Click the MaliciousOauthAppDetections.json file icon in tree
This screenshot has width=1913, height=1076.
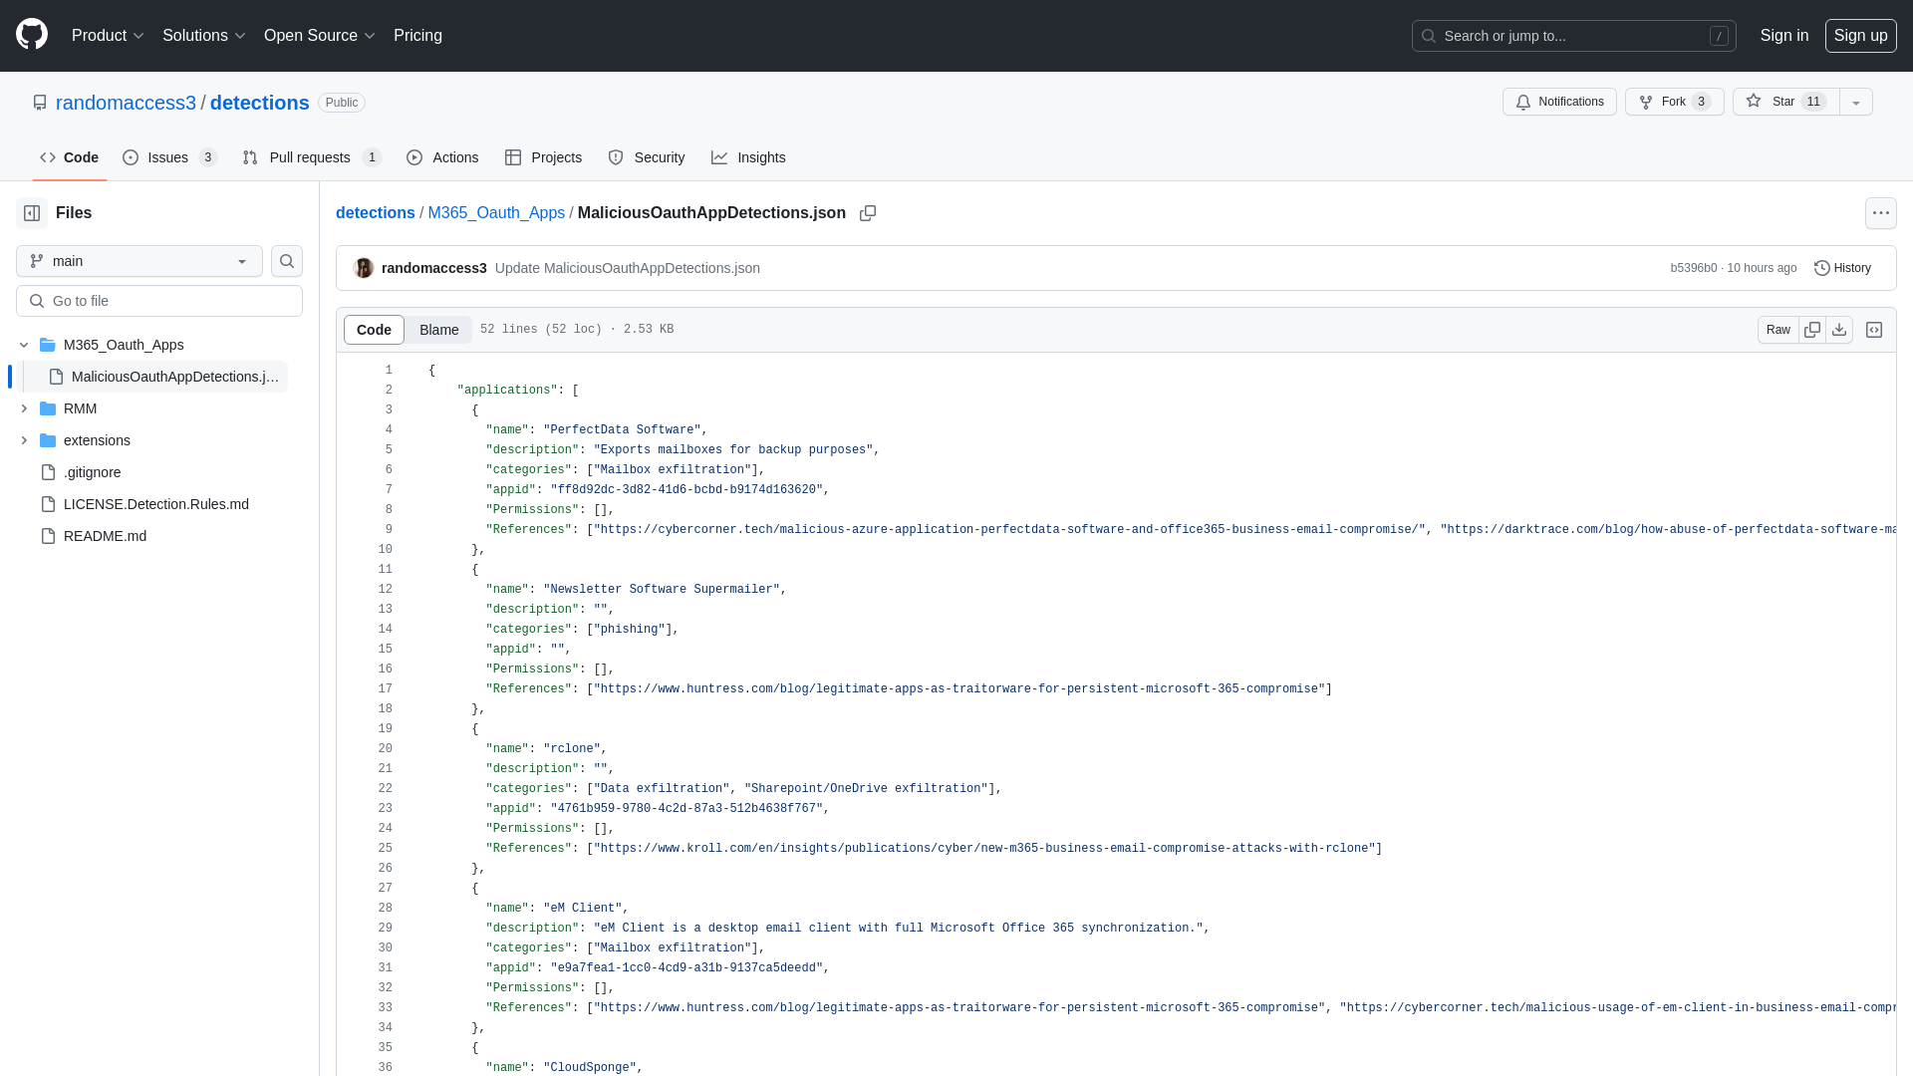[56, 377]
